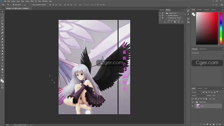Select the Lasso tool
The image size is (224, 126).
point(2,18)
